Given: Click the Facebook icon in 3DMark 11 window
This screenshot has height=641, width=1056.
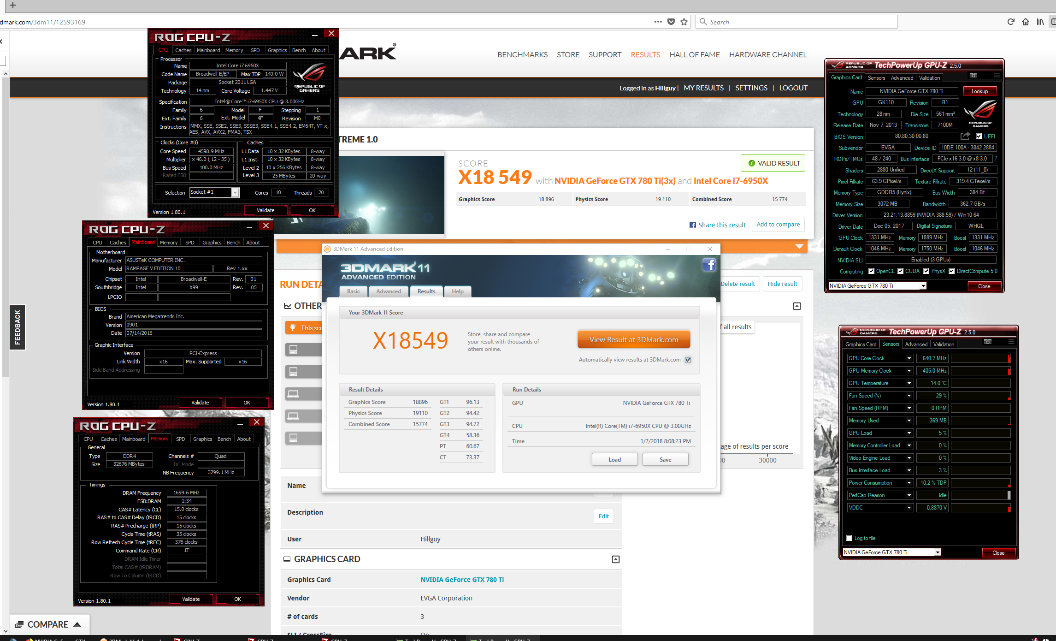Looking at the screenshot, I should (709, 265).
